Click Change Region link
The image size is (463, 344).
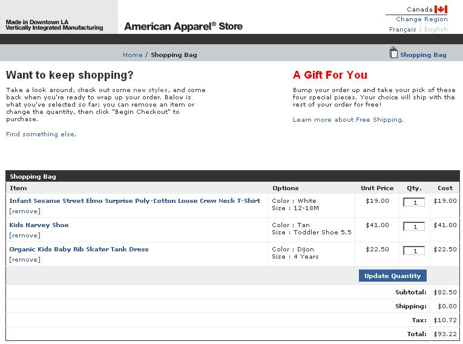coord(422,19)
